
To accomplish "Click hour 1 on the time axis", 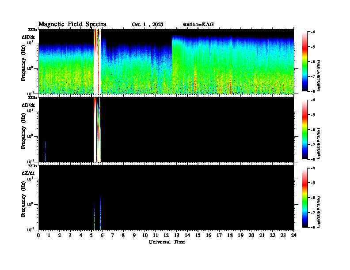I will tap(49, 236).
